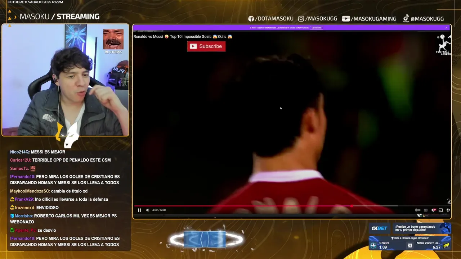Toggle the autoplay switch in player controls
The image size is (461, 259).
tap(418, 210)
